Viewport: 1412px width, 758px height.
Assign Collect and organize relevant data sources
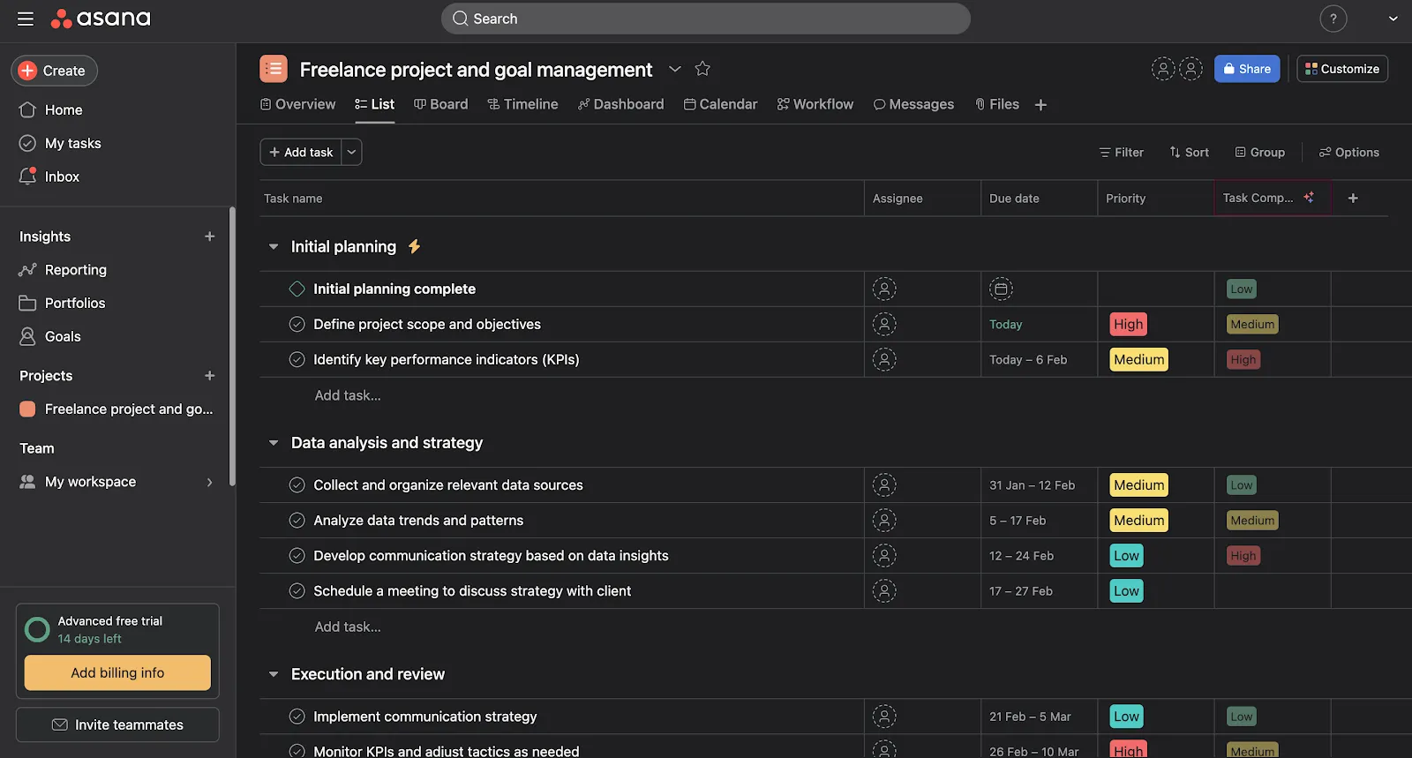[x=884, y=484]
